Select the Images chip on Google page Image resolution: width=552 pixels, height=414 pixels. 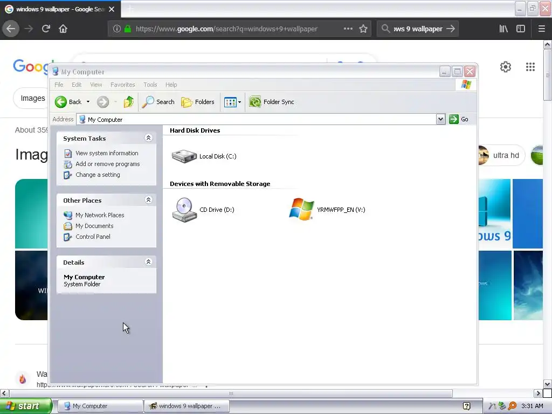pos(33,98)
